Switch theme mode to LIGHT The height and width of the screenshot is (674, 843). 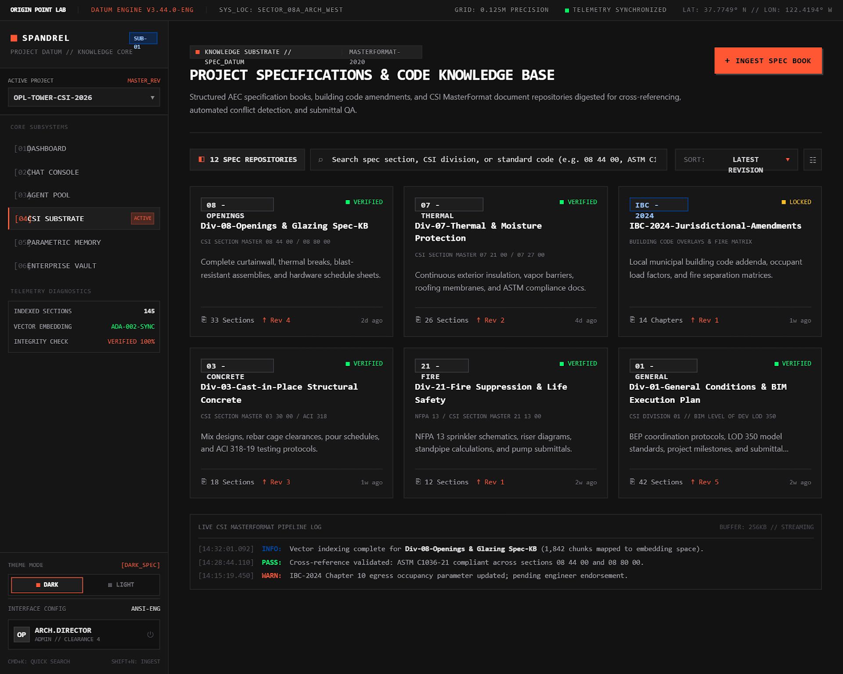click(x=121, y=585)
